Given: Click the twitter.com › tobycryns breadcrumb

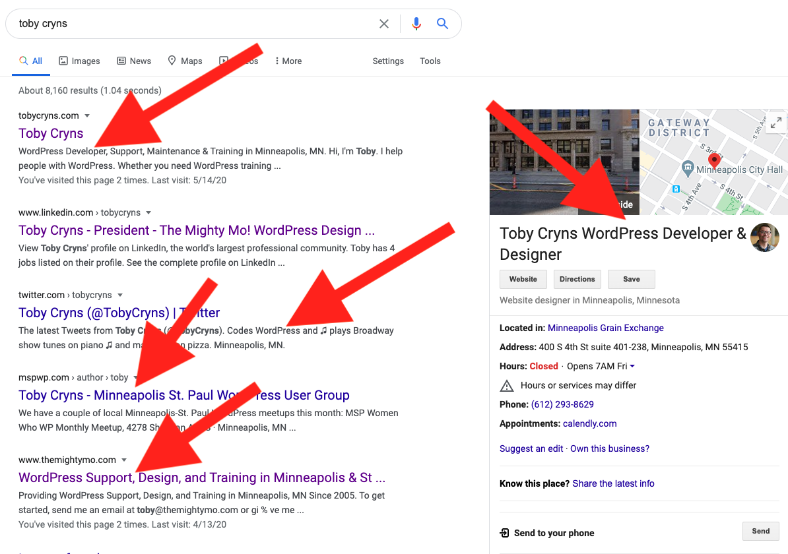Looking at the screenshot, I should click(65, 295).
